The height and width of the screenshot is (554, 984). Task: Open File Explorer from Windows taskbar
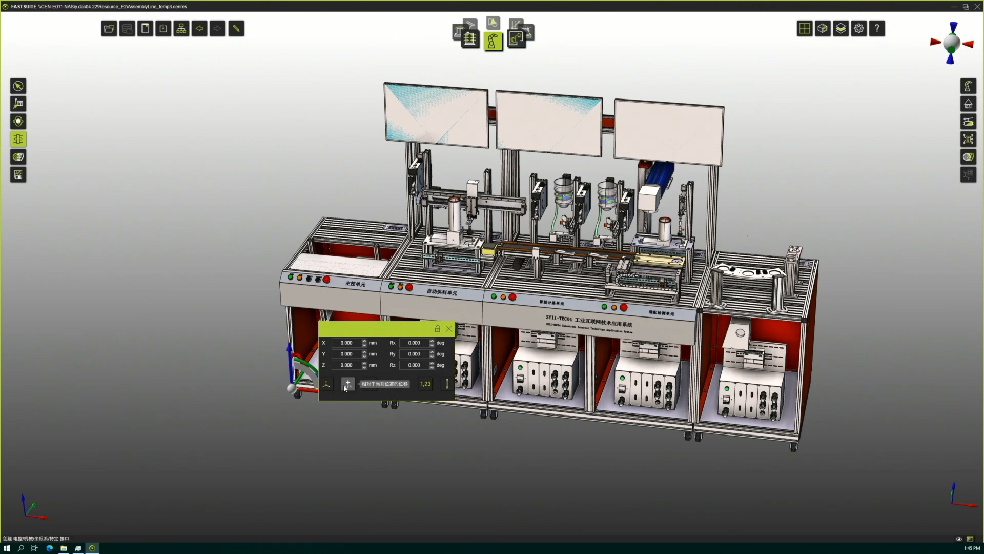(x=64, y=548)
